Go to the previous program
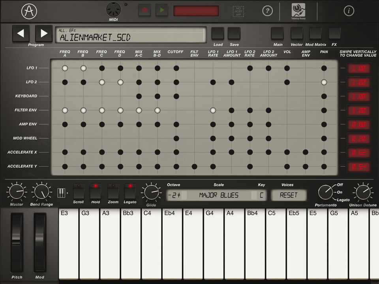The image size is (379, 284). [x=21, y=34]
